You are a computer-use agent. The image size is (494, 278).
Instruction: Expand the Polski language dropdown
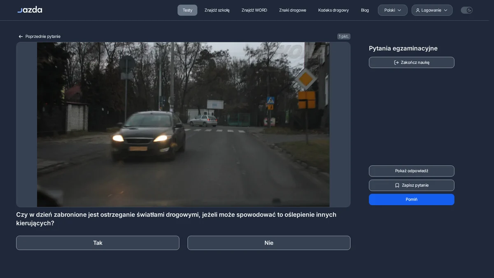393,10
